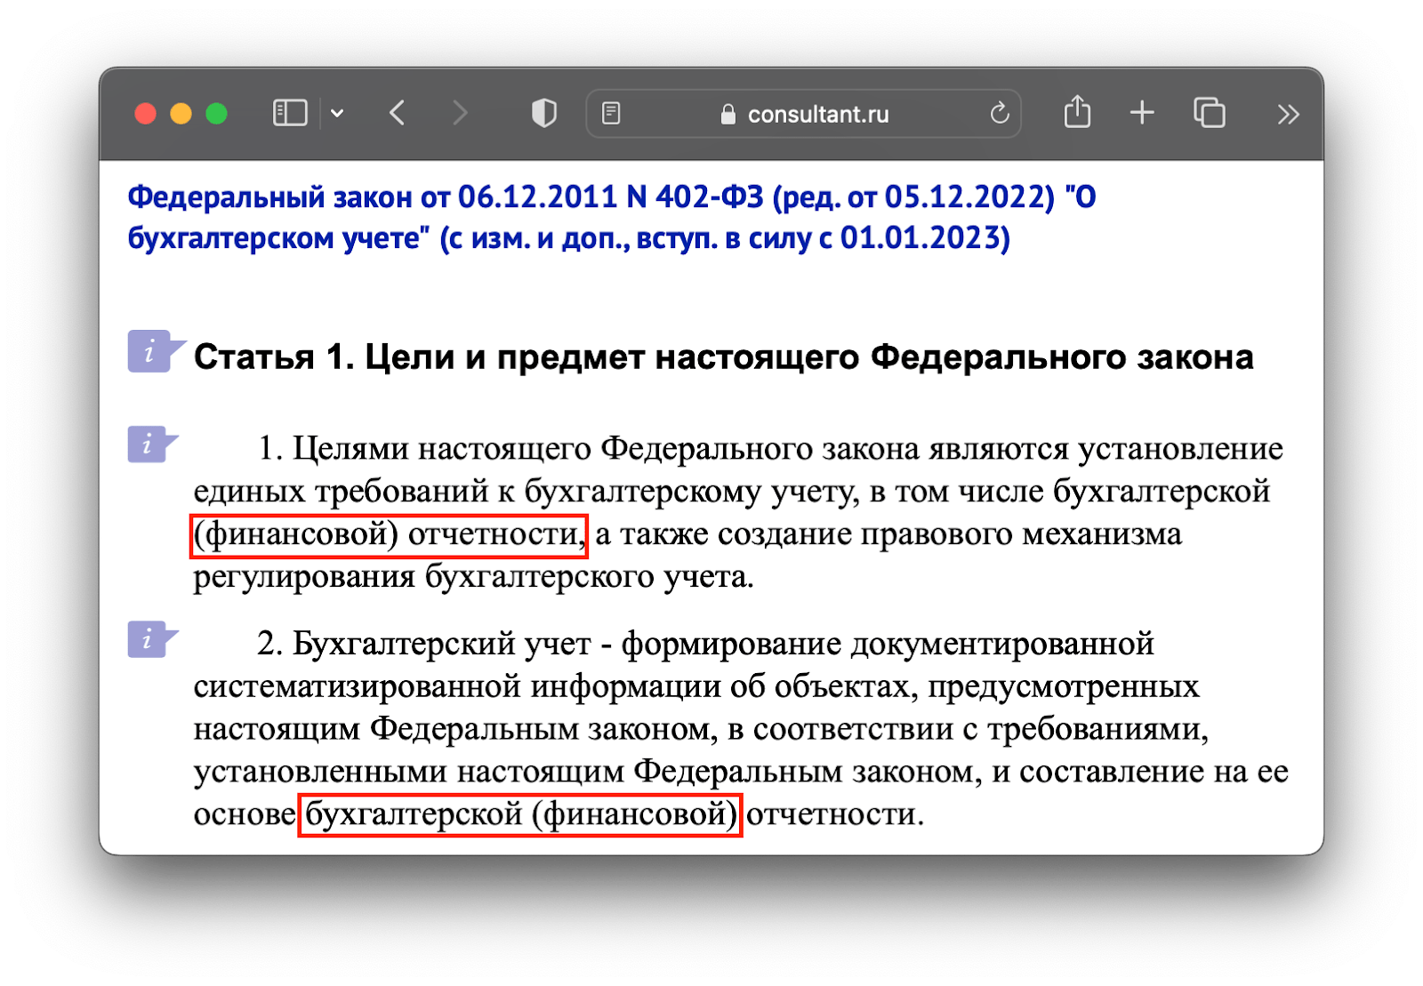Image resolution: width=1423 pixels, height=986 pixels.
Task: Click info icon beside paragraph 1
Action: tap(149, 445)
